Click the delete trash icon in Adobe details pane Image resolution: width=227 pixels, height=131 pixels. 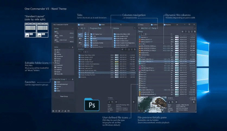point(134,102)
